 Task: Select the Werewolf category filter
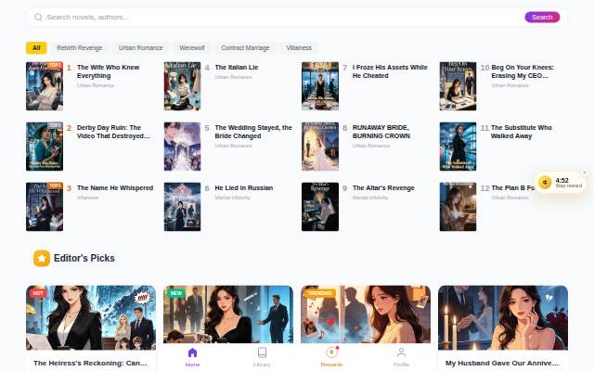192,47
